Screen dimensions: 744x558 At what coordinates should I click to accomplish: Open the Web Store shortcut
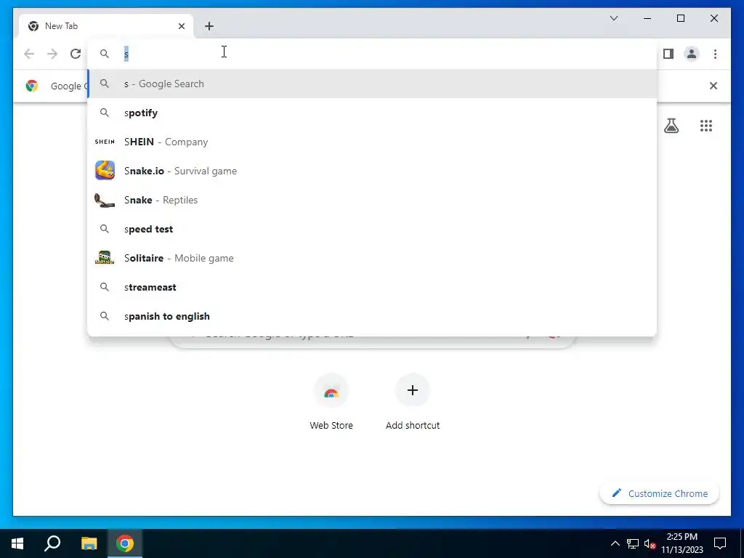pos(331,403)
